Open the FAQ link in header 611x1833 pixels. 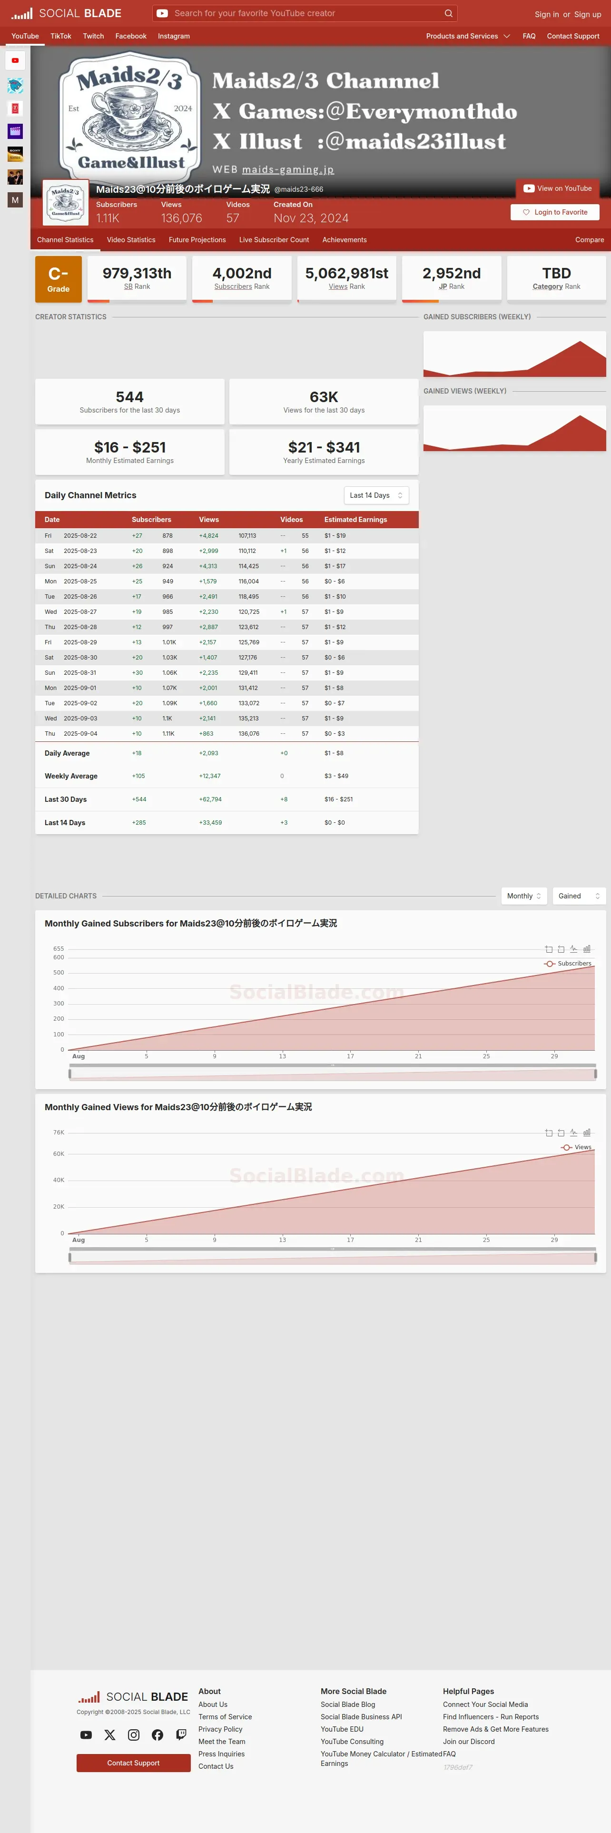(x=529, y=36)
